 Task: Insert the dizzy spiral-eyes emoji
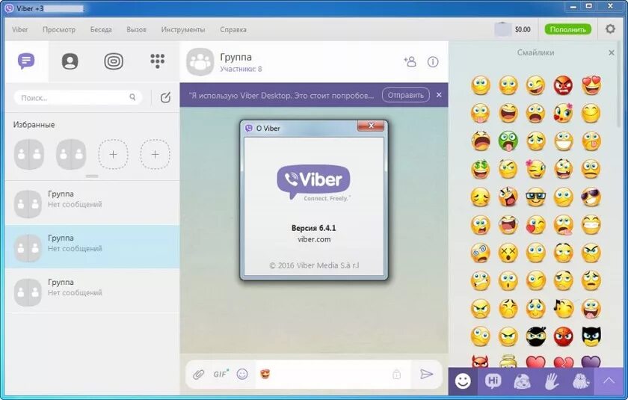pos(480,253)
